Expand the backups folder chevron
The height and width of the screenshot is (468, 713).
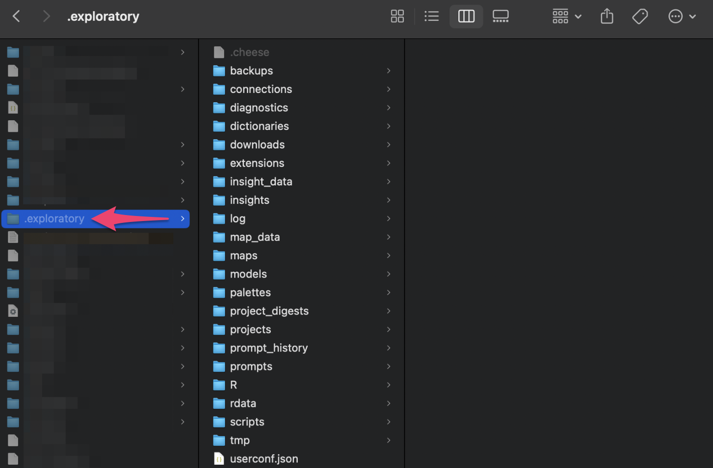388,71
